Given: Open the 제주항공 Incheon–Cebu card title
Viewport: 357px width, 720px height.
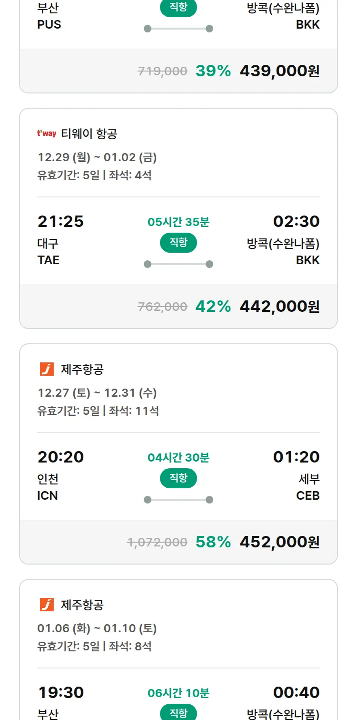Looking at the screenshot, I should coord(82,369).
